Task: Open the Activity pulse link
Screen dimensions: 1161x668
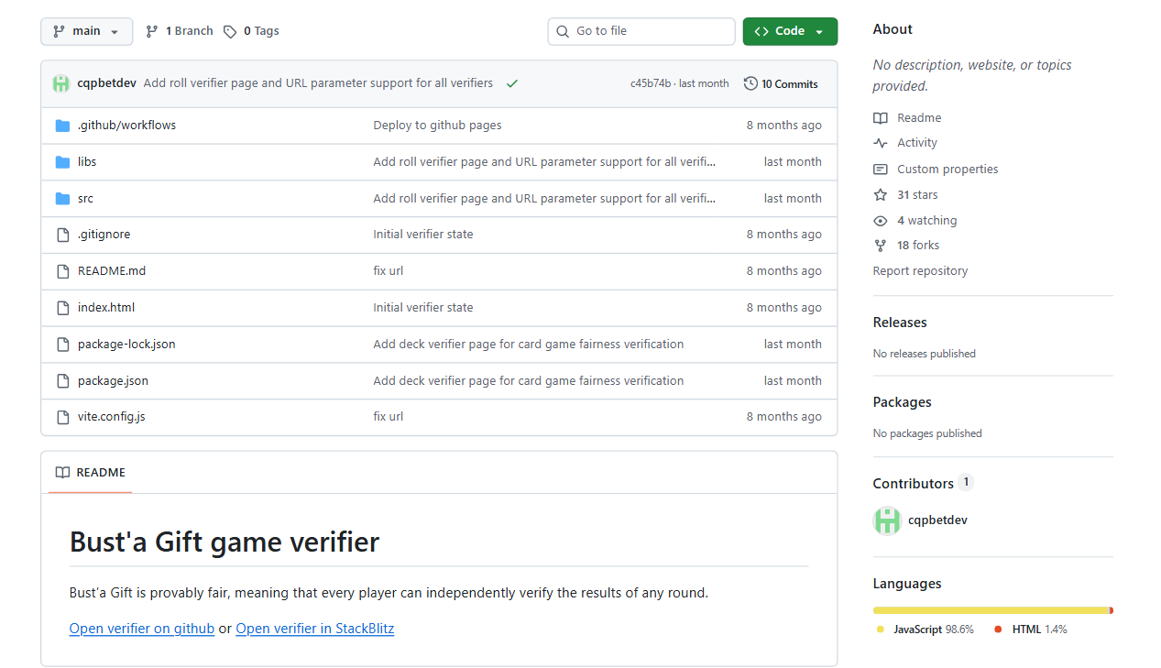Action: [x=916, y=143]
